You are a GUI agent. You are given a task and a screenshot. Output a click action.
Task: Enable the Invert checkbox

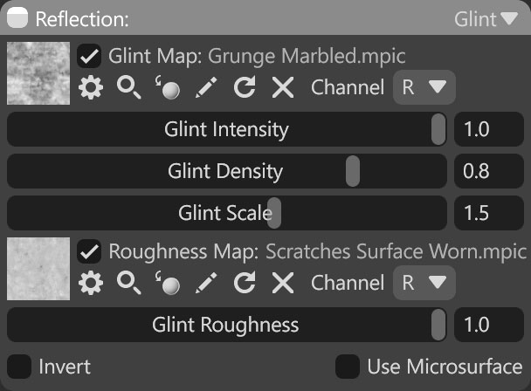tap(19, 367)
